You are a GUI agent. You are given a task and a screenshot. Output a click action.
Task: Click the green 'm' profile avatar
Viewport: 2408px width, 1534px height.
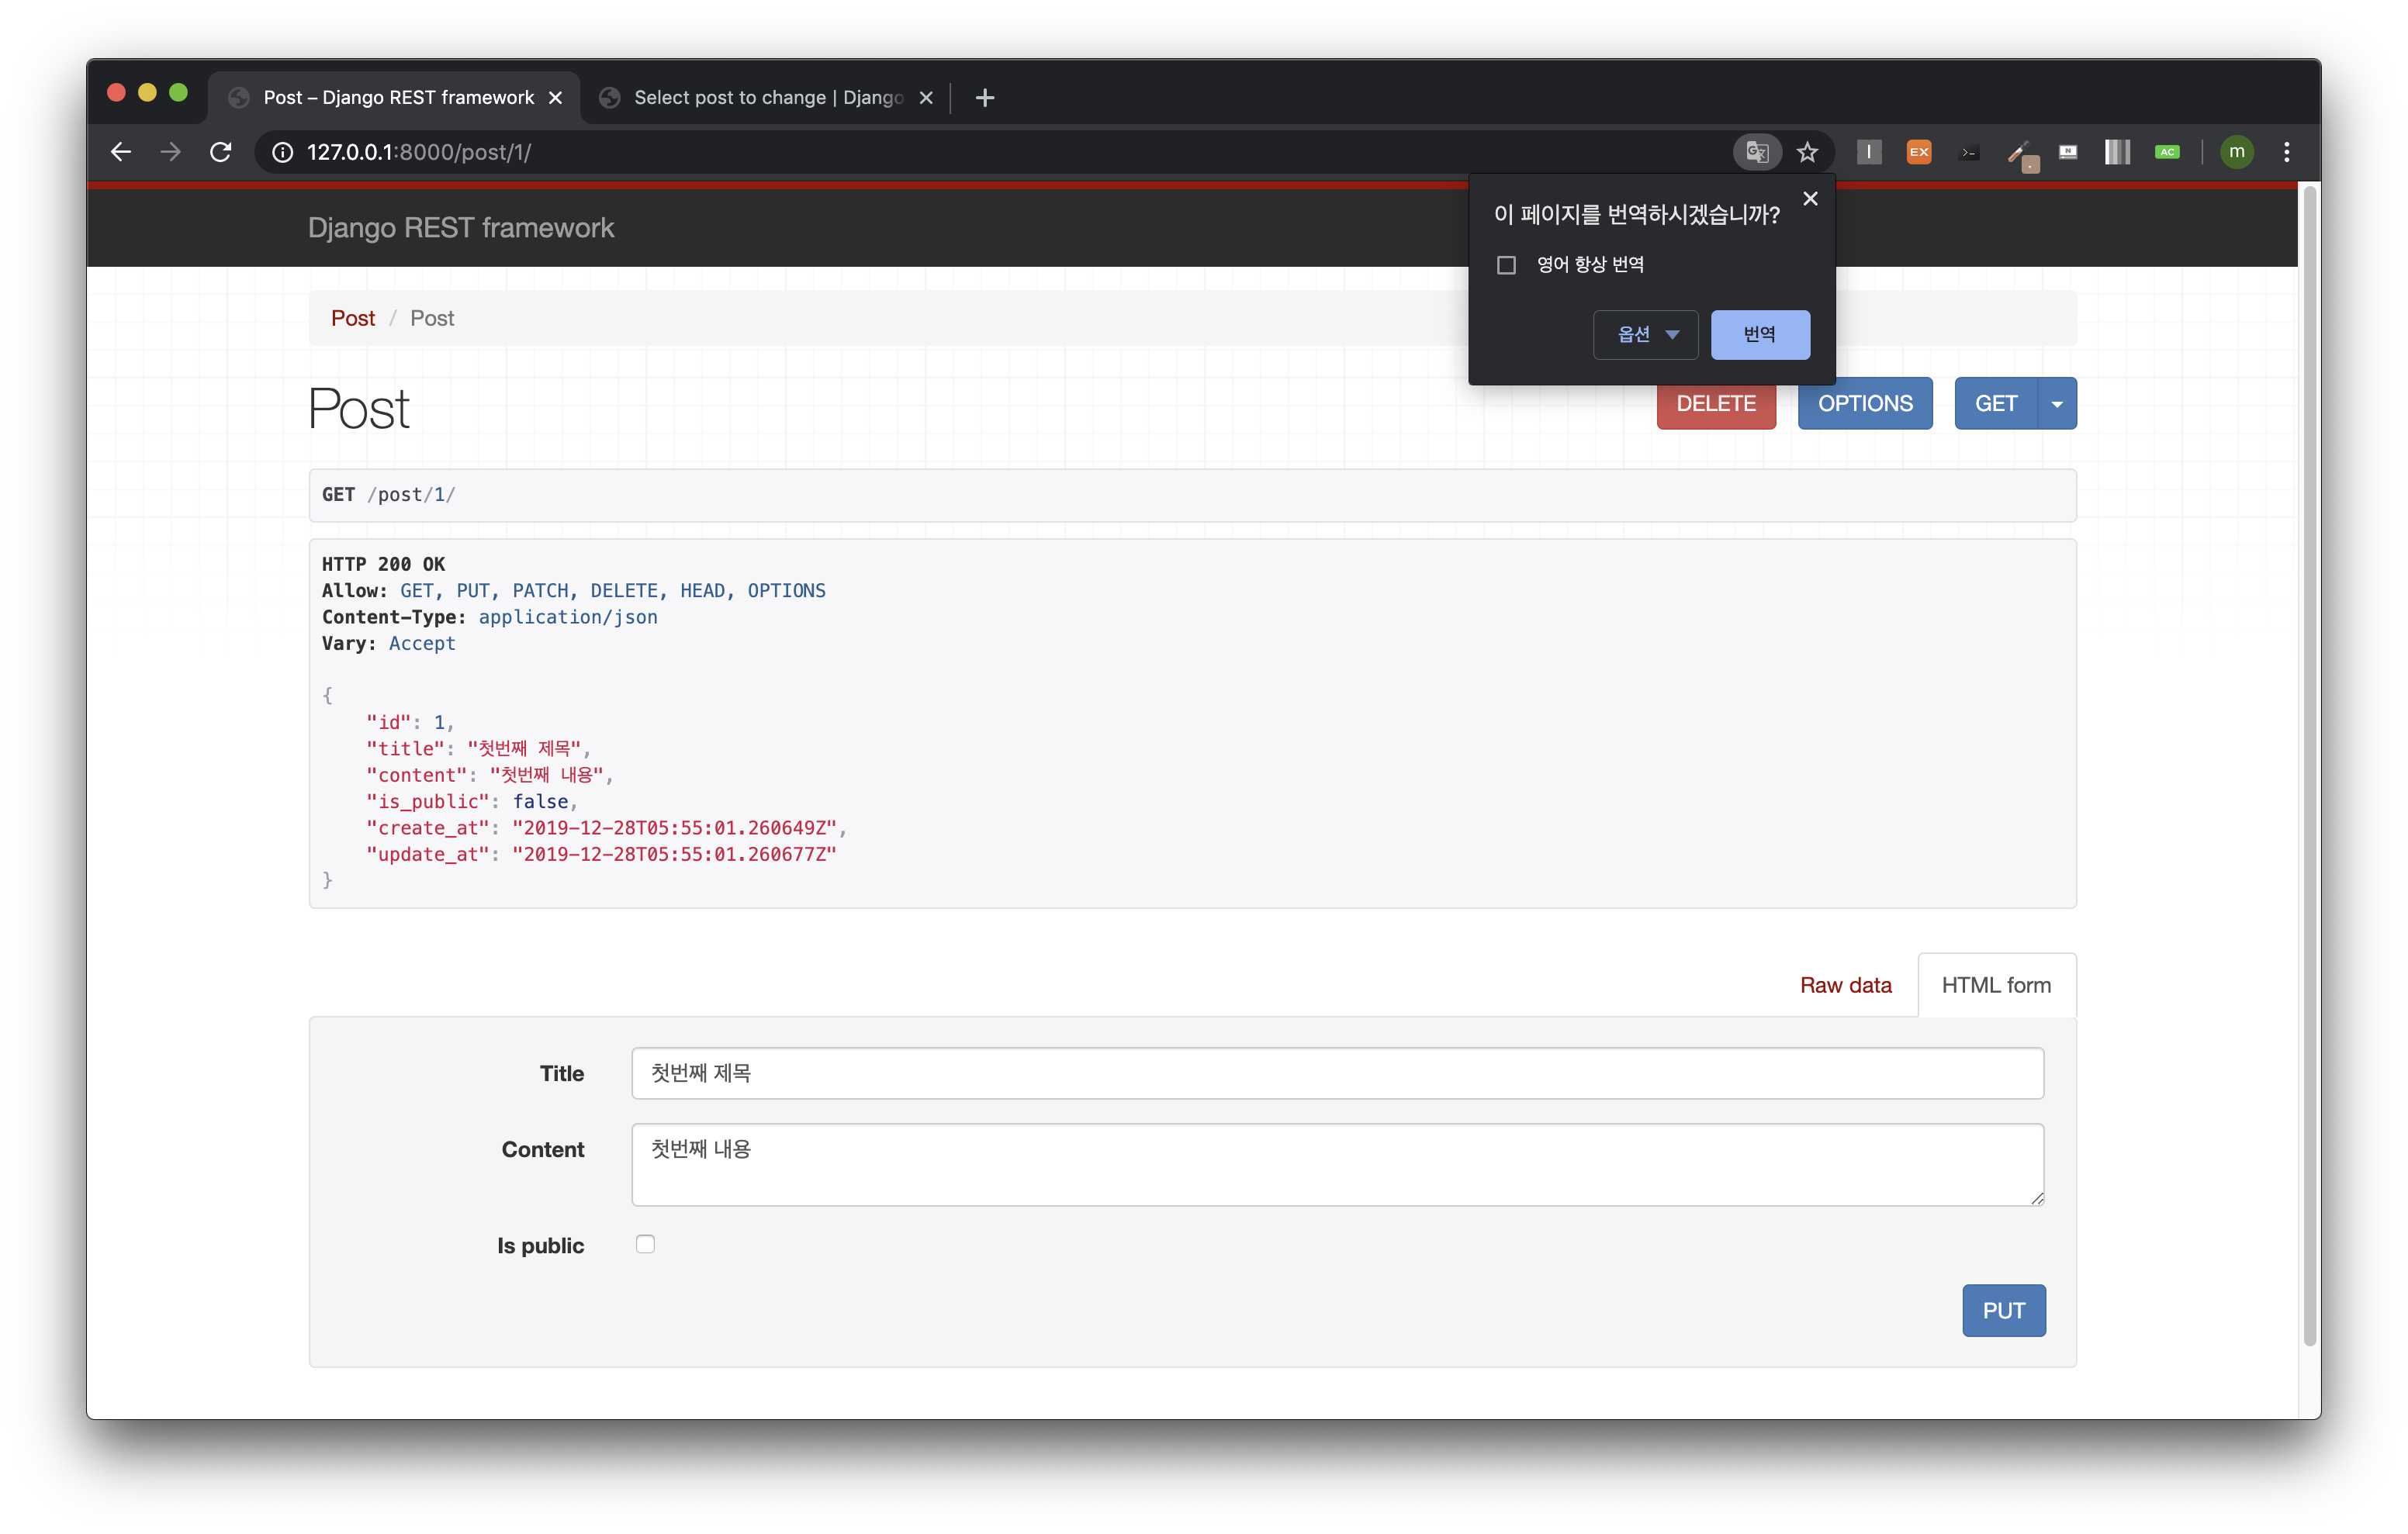(2236, 152)
